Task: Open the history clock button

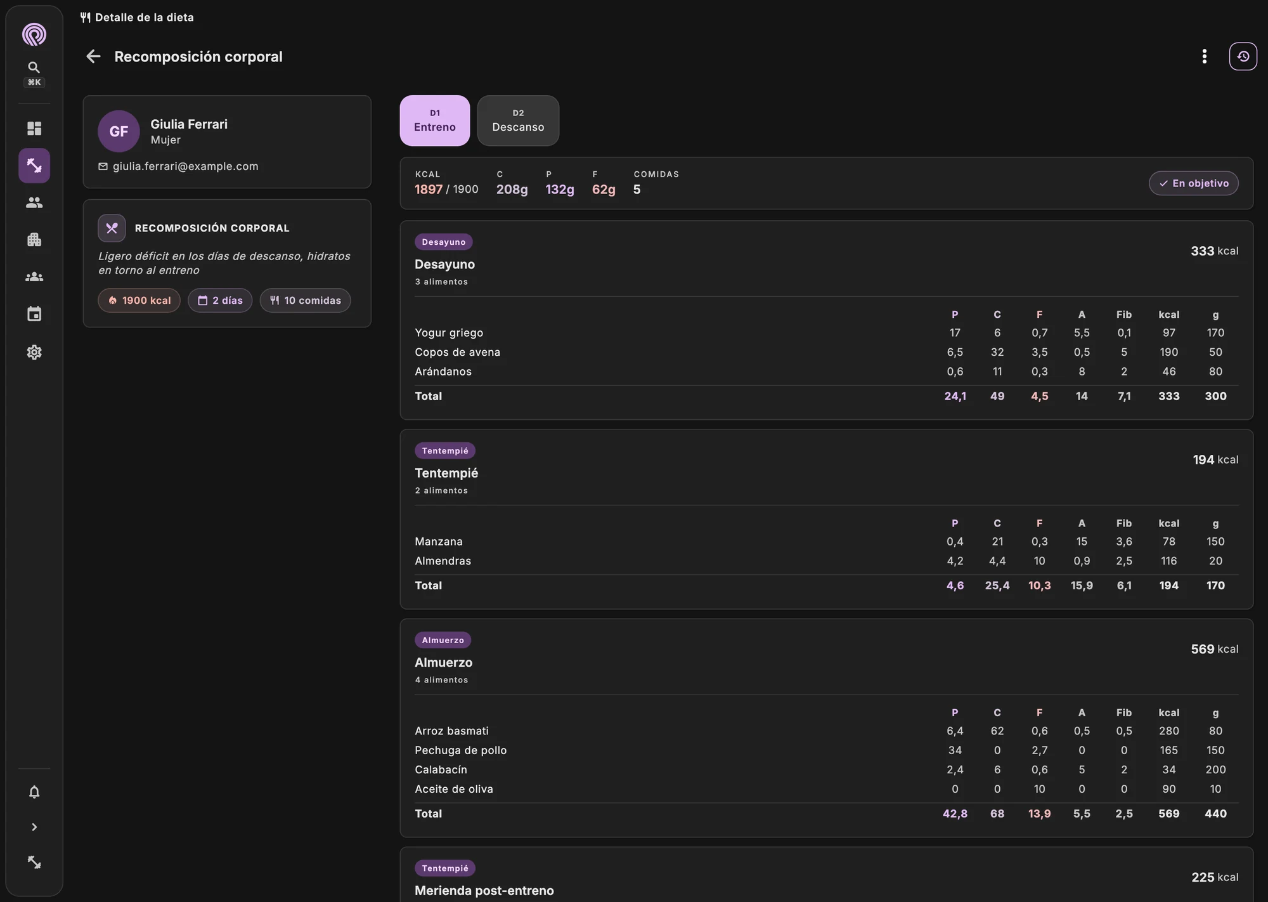Action: click(x=1243, y=56)
